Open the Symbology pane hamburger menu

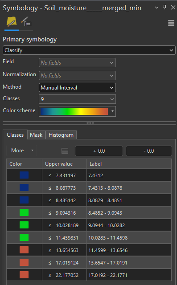171,23
